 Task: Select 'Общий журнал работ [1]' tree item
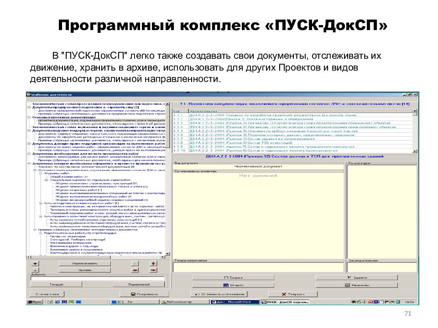coord(69,177)
